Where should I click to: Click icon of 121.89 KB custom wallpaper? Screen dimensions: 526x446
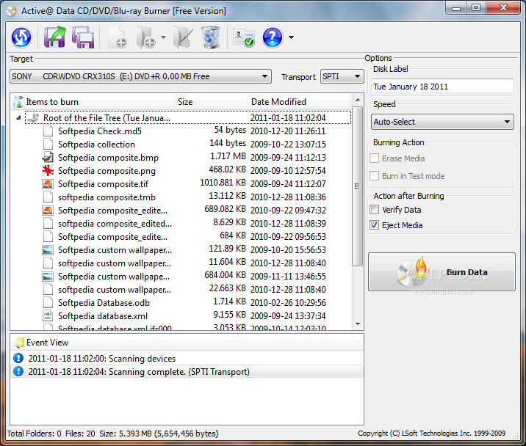coord(48,250)
